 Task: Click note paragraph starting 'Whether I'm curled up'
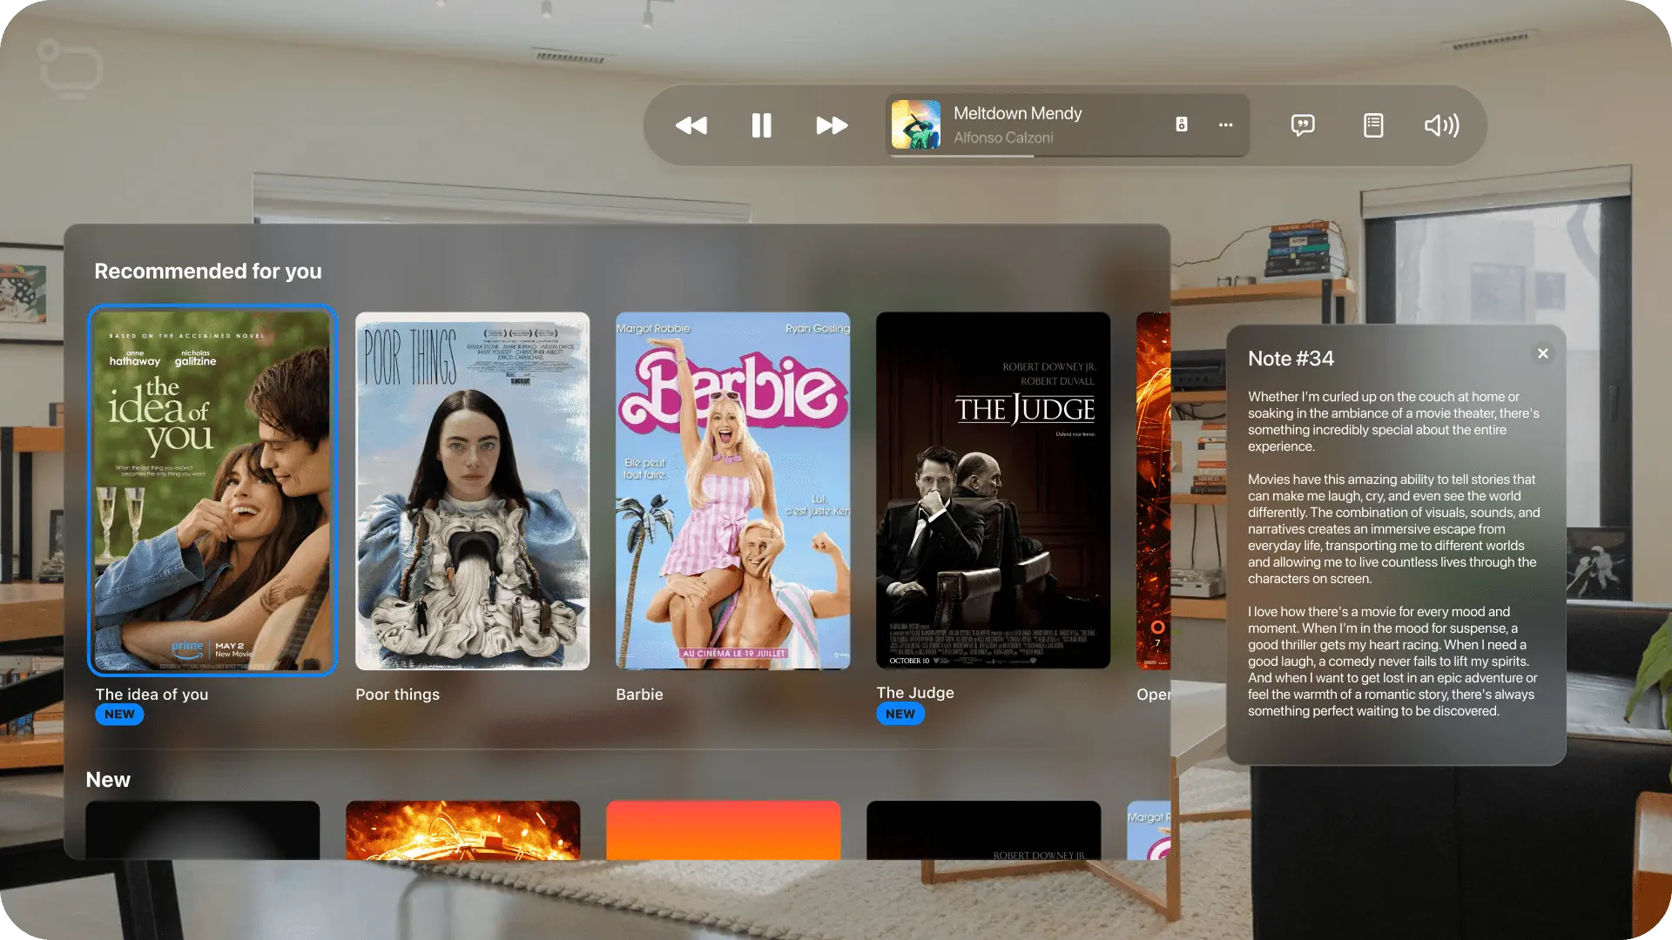click(1394, 421)
